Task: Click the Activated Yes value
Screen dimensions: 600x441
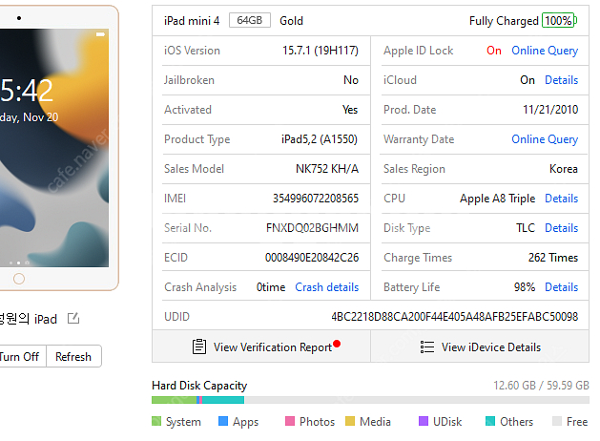Action: click(350, 110)
